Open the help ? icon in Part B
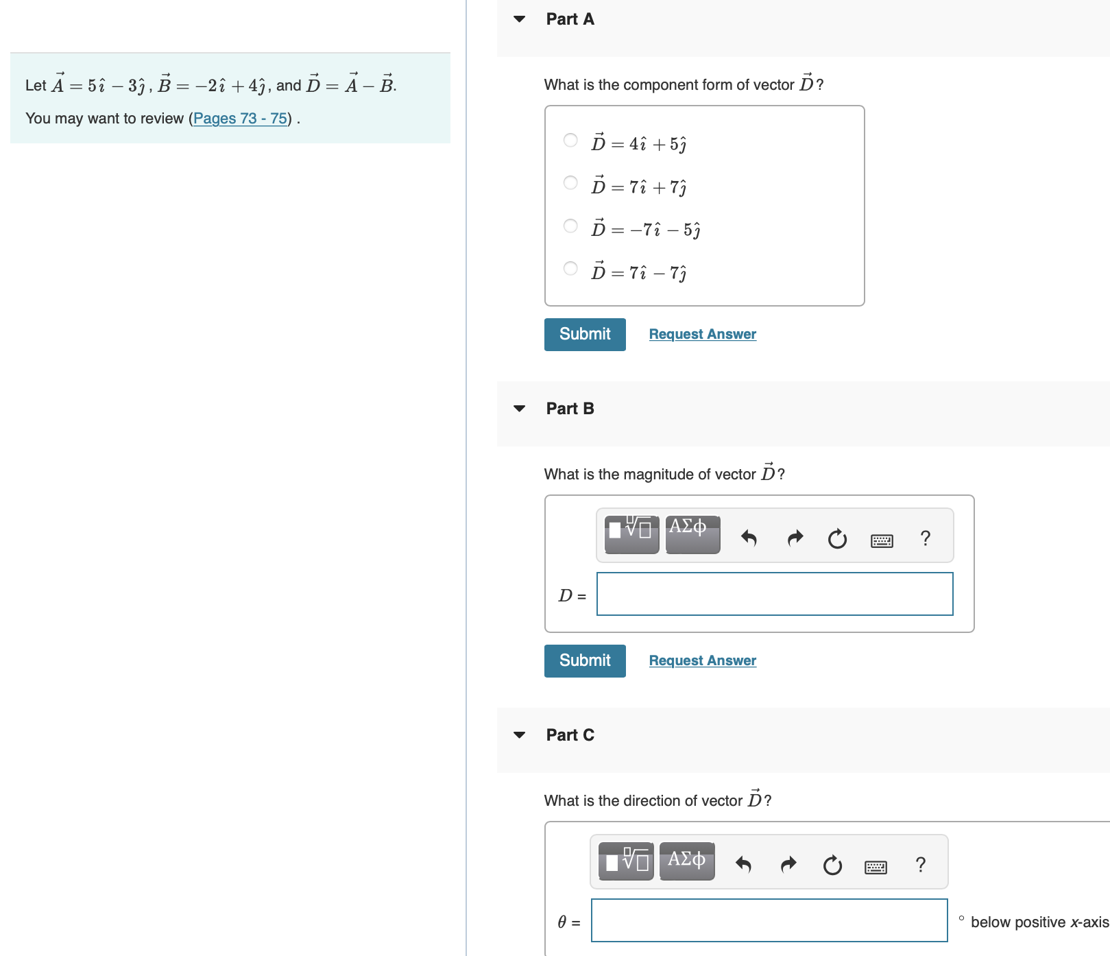This screenshot has height=956, width=1110. coord(926,540)
